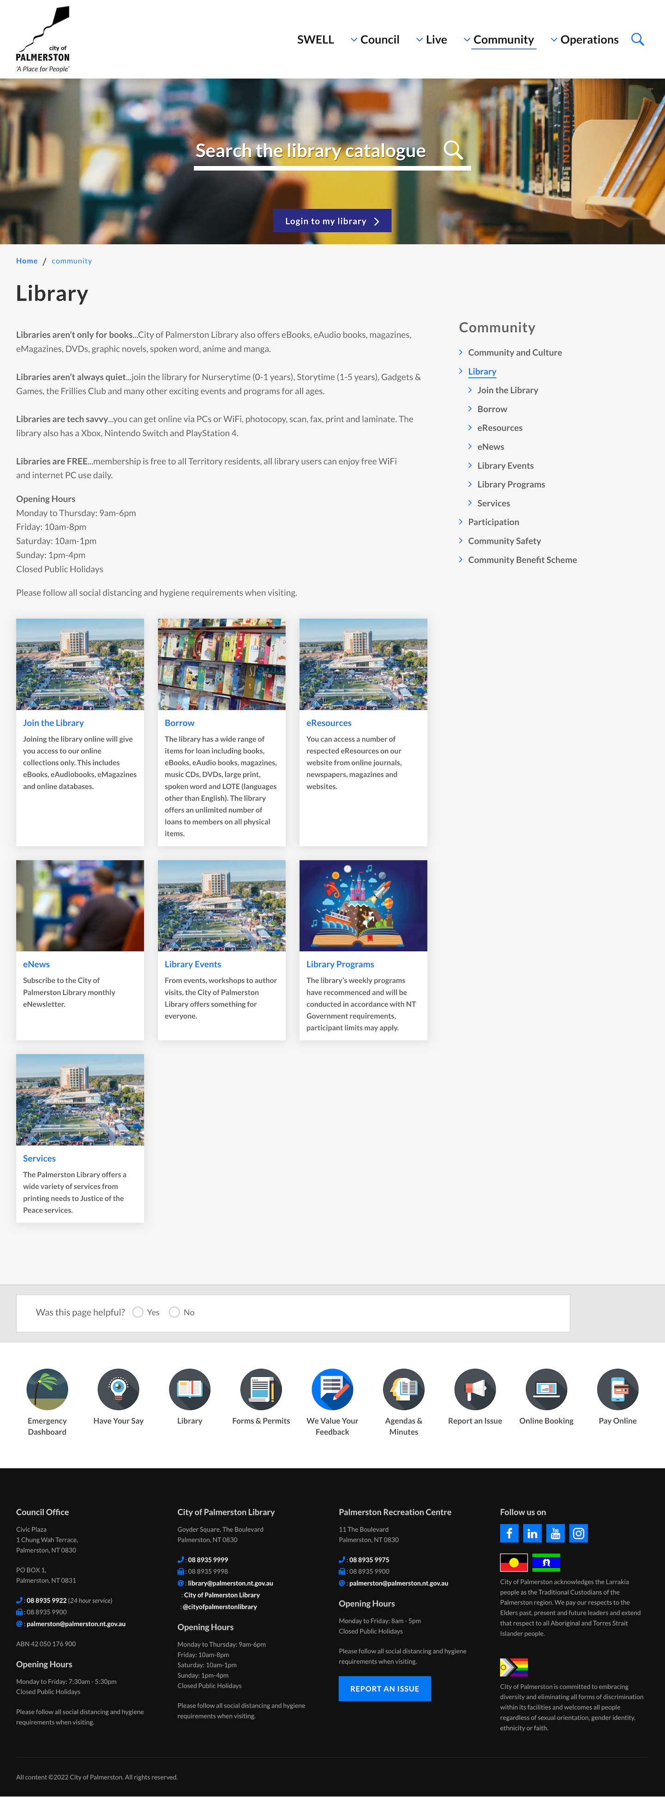Click the magnifier search icon in header
The image size is (665, 1797).
(x=637, y=40)
